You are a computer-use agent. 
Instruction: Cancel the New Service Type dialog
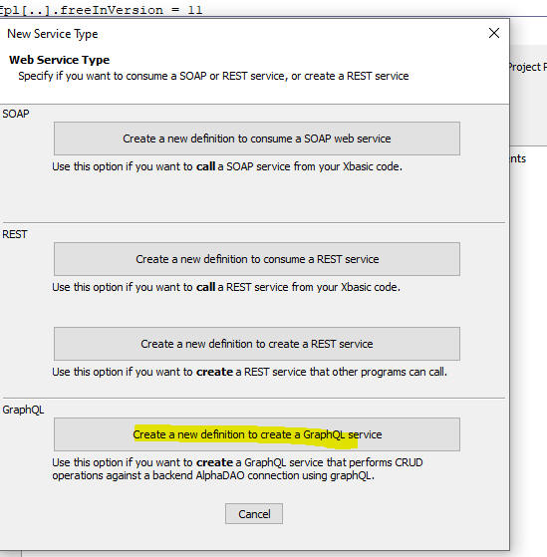[x=254, y=514]
